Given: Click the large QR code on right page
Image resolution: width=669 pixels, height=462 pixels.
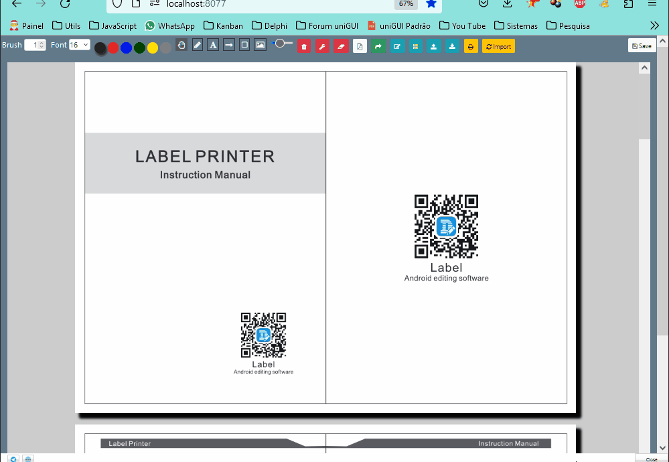Looking at the screenshot, I should [446, 226].
